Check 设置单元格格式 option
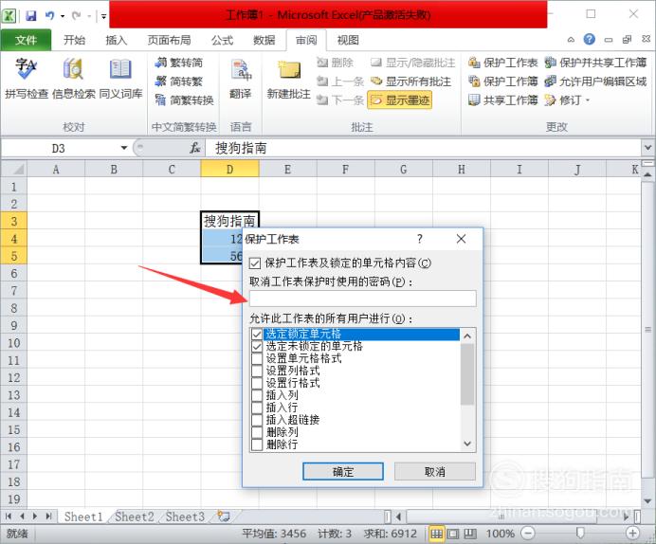656x544 pixels. (257, 358)
